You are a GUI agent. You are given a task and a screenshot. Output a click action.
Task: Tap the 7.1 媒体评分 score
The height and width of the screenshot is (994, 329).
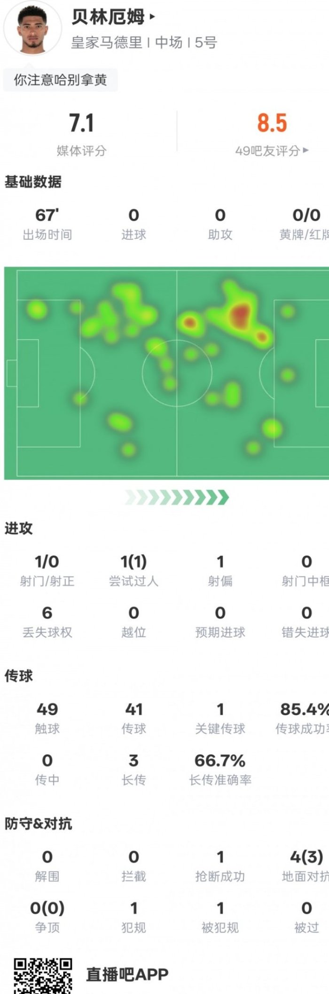point(82,123)
